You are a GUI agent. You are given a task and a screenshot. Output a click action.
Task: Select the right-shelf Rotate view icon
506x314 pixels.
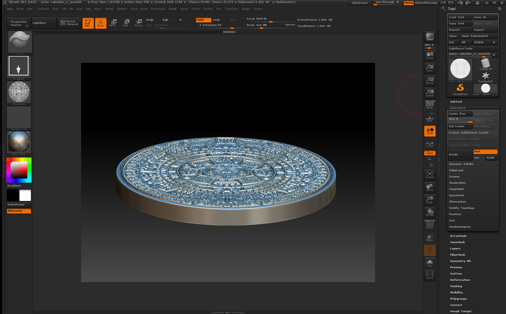pos(430,212)
